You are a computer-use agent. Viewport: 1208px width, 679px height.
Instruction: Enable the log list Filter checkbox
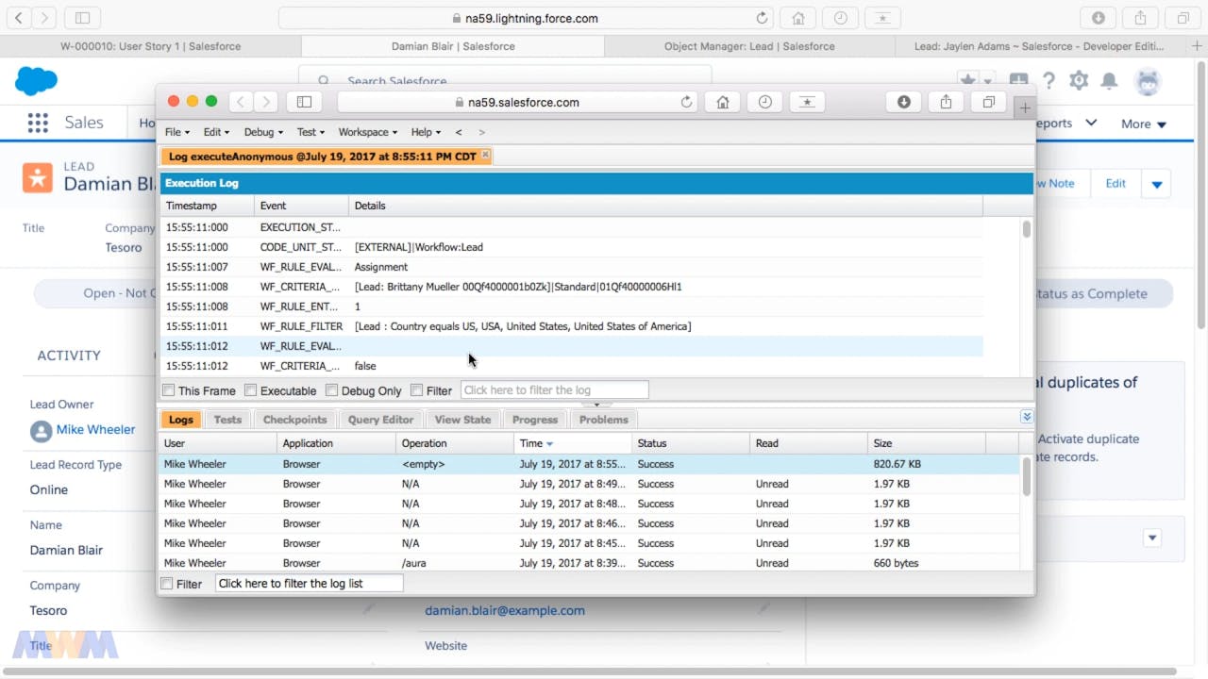(167, 584)
